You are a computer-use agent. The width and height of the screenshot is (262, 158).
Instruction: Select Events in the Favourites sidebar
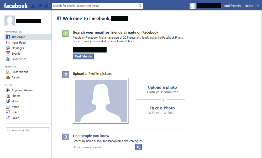click(x=16, y=53)
